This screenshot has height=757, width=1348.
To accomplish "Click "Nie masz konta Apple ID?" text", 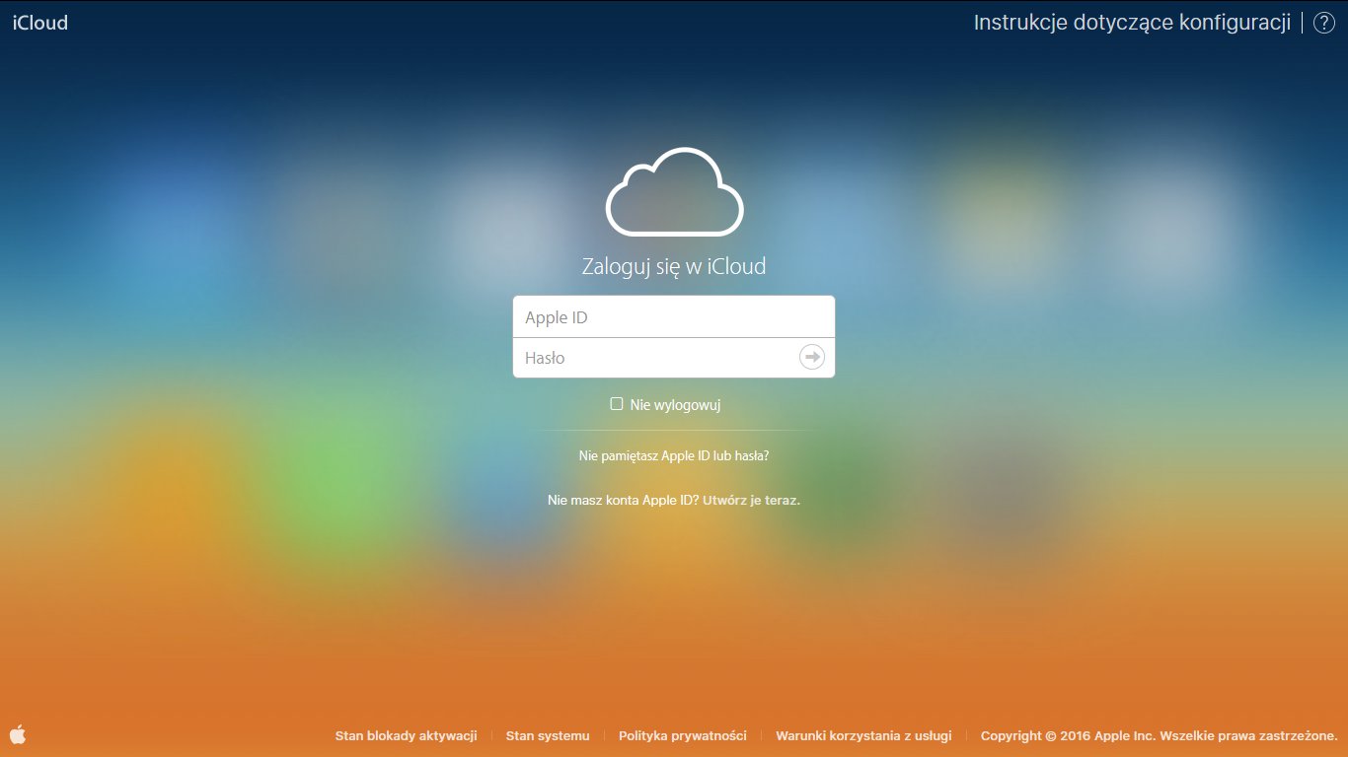I will pyautogui.click(x=624, y=500).
